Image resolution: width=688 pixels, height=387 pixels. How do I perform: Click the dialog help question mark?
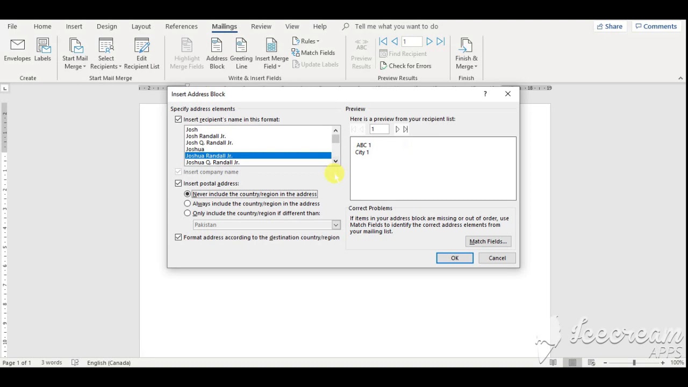pos(485,94)
